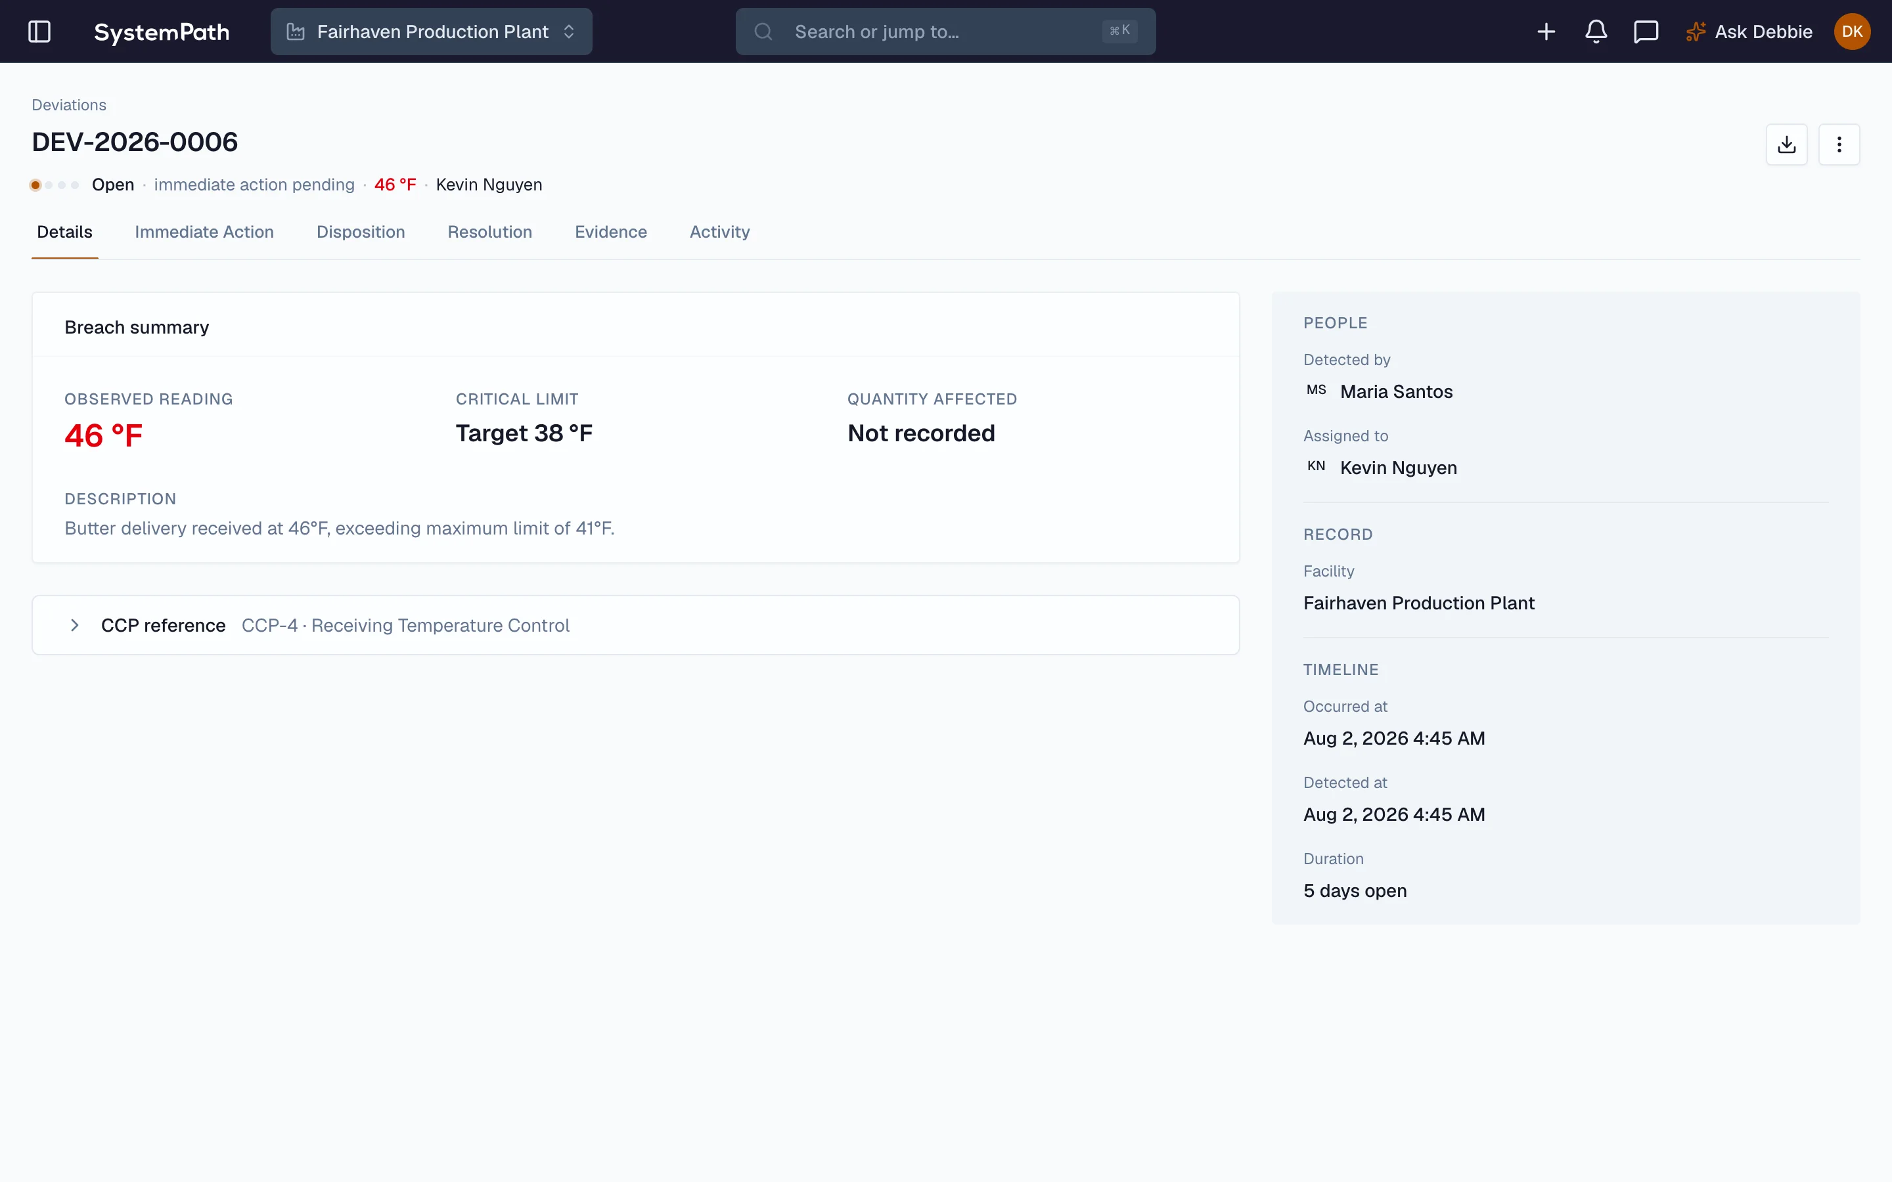Open Ask Debbie assistant
Image resolution: width=1892 pixels, height=1182 pixels.
coord(1749,32)
